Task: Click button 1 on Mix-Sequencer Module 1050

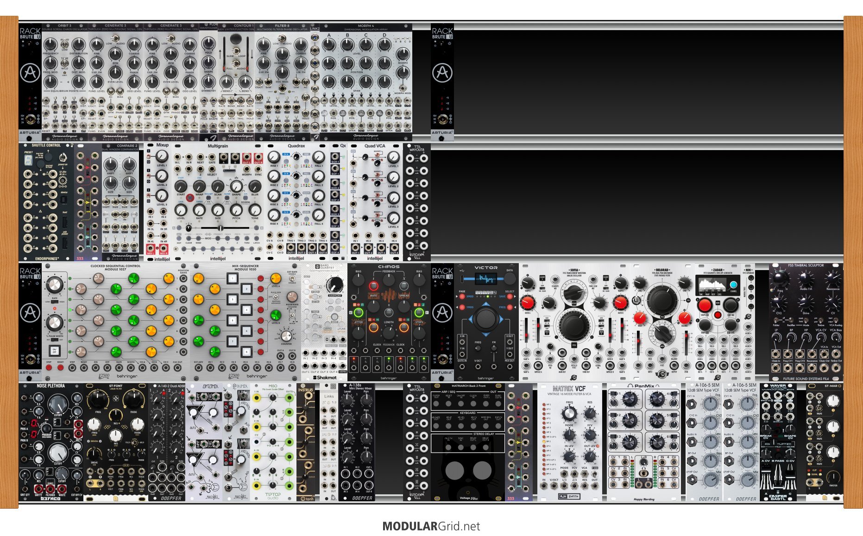Action: [x=232, y=278]
